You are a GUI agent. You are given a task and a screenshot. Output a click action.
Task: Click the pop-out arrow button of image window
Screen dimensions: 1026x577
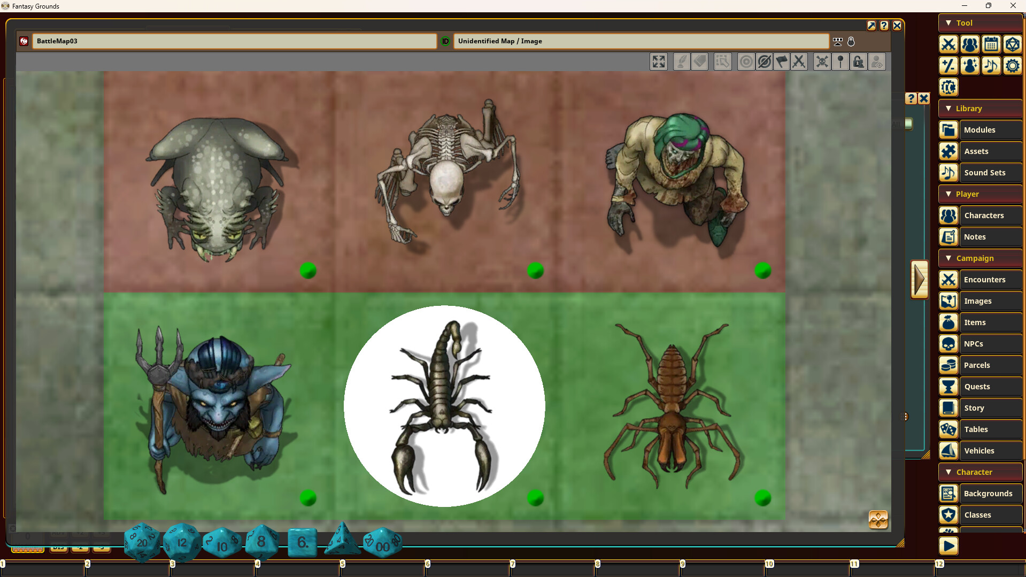pyautogui.click(x=871, y=26)
